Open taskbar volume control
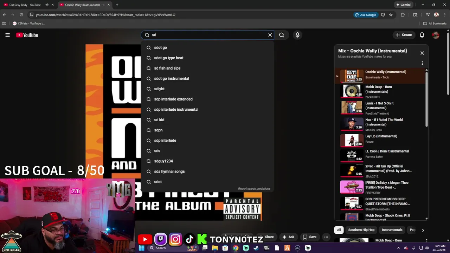The image size is (450, 253). (427, 248)
